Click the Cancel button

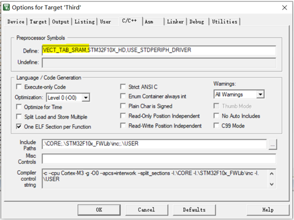146,210
